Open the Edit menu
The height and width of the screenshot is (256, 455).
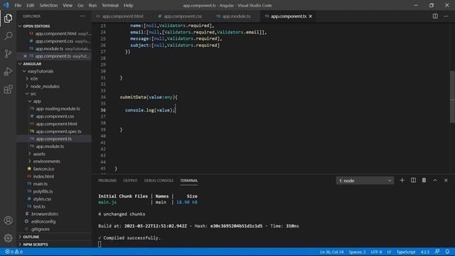30,5
